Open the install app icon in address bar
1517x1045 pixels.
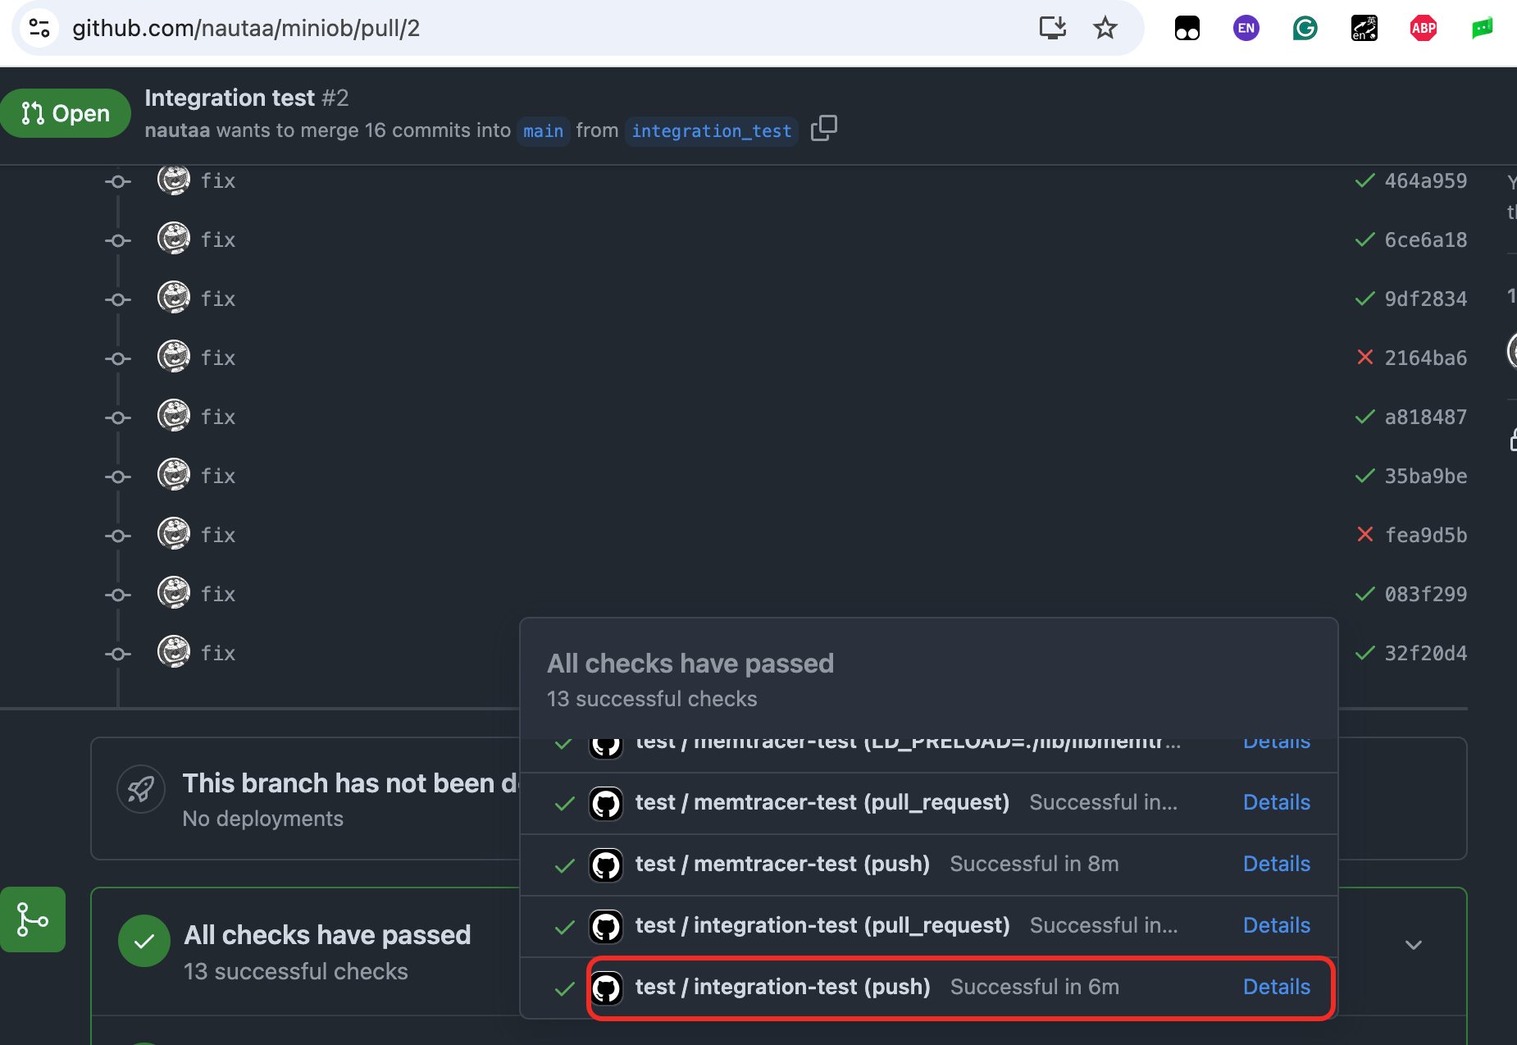[1052, 28]
